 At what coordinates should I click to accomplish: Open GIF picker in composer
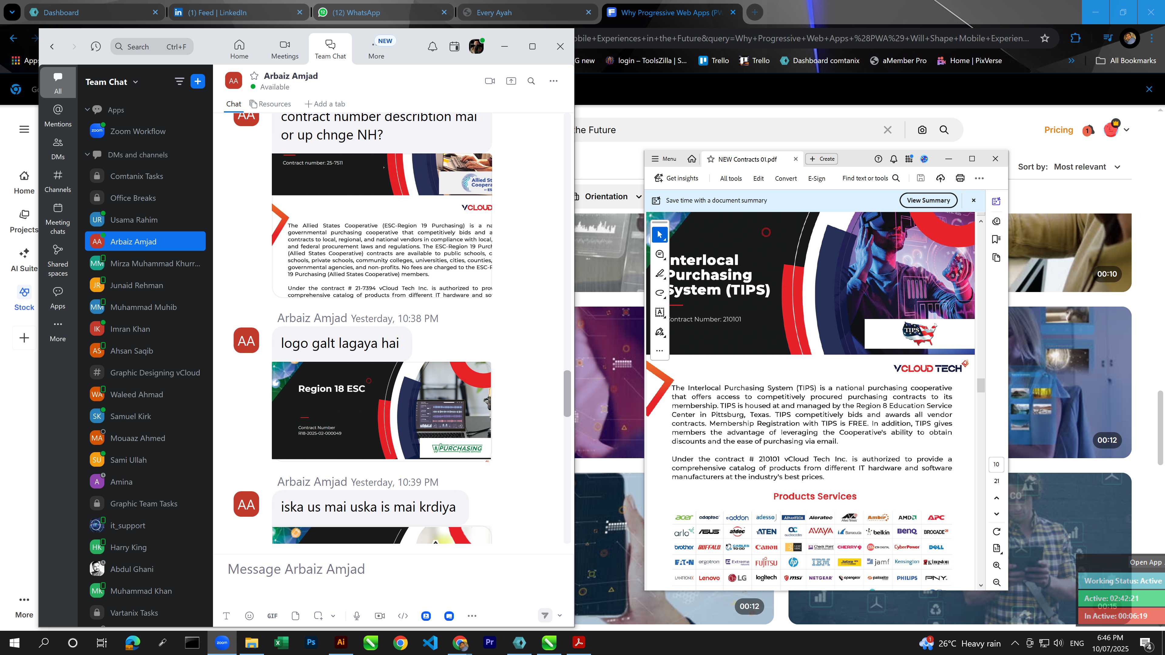coord(272,616)
